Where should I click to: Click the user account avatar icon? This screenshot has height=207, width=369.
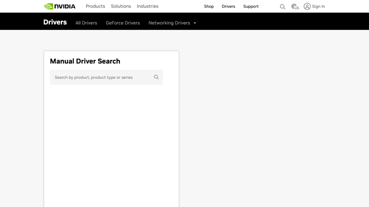[307, 6]
